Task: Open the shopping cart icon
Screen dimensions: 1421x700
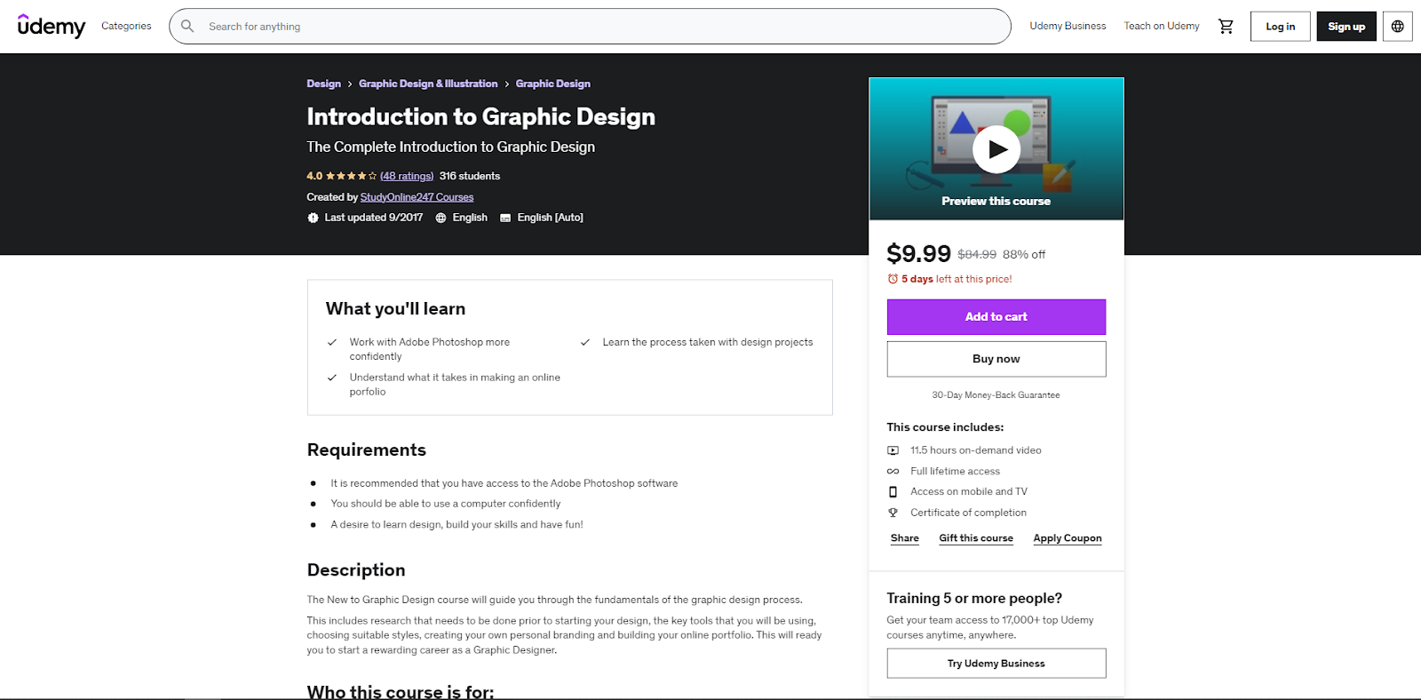Action: point(1226,27)
